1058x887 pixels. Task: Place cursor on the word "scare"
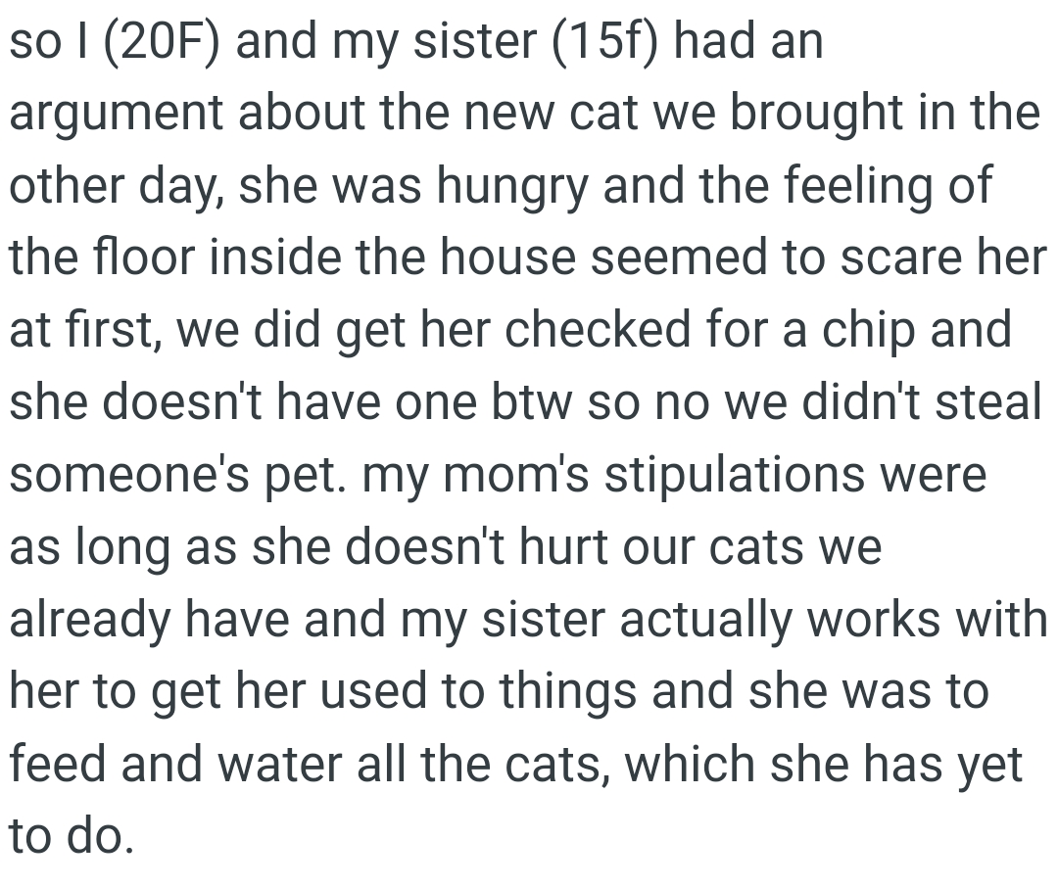pyautogui.click(x=900, y=259)
